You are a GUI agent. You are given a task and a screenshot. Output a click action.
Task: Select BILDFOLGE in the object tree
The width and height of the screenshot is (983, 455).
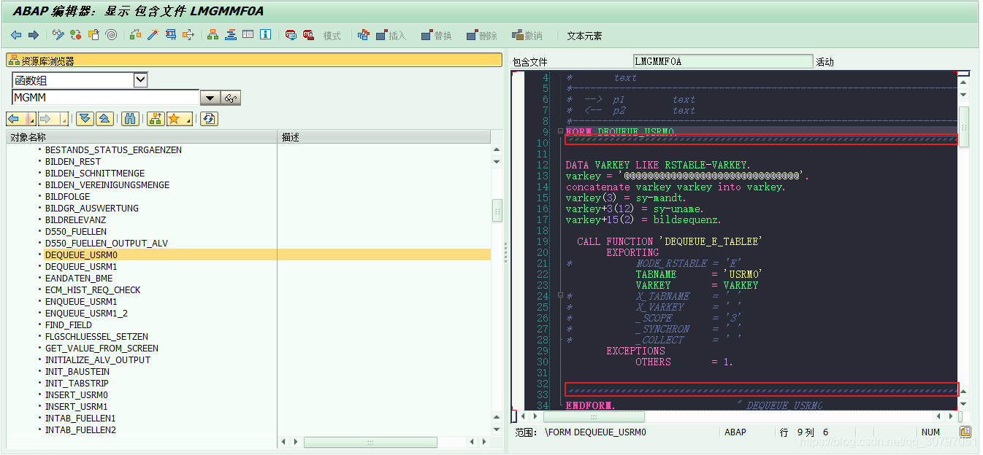pos(67,197)
